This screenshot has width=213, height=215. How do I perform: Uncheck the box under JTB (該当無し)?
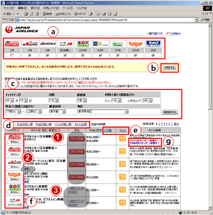coord(65,55)
